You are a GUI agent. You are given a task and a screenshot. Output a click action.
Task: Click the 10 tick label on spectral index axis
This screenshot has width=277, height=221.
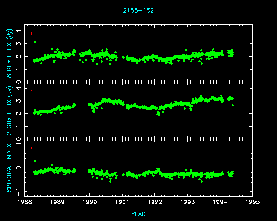click(19, 140)
